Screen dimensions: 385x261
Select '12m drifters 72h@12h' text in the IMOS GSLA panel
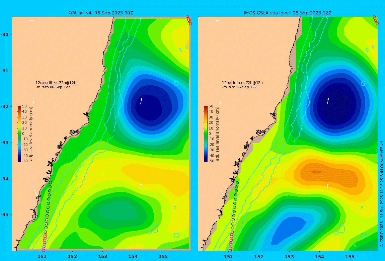[243, 83]
